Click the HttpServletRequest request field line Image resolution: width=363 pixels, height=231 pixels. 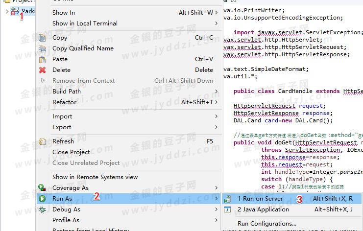pos(280,106)
